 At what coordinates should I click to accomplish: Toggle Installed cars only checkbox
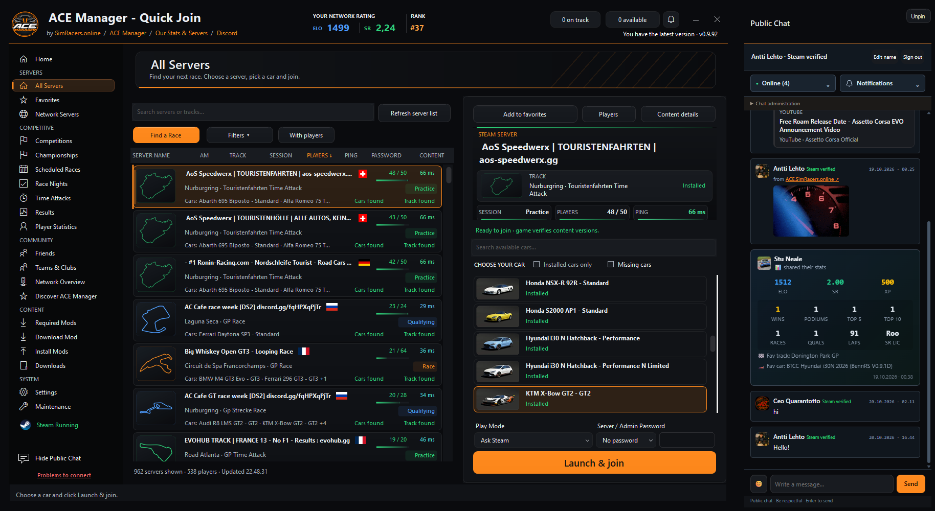tap(537, 264)
